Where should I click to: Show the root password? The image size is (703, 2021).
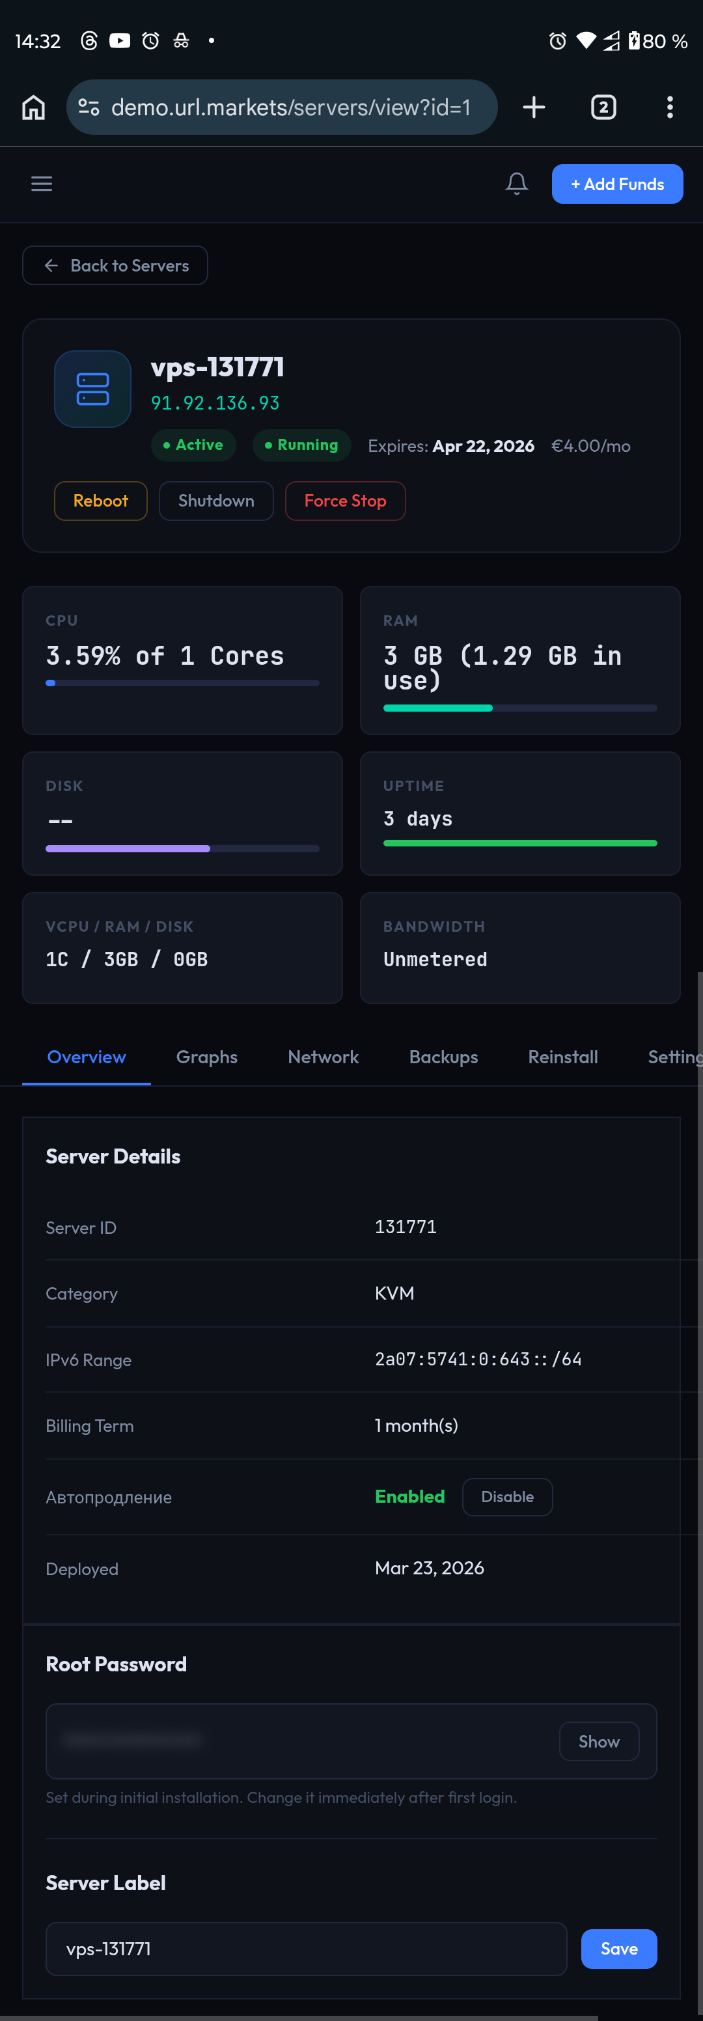coord(599,1741)
